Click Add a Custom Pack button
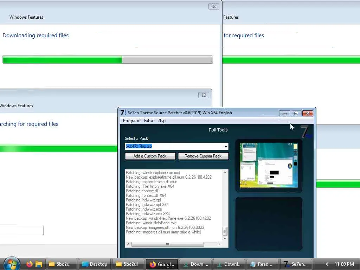Screen dimensions: 360x270 [150, 156]
